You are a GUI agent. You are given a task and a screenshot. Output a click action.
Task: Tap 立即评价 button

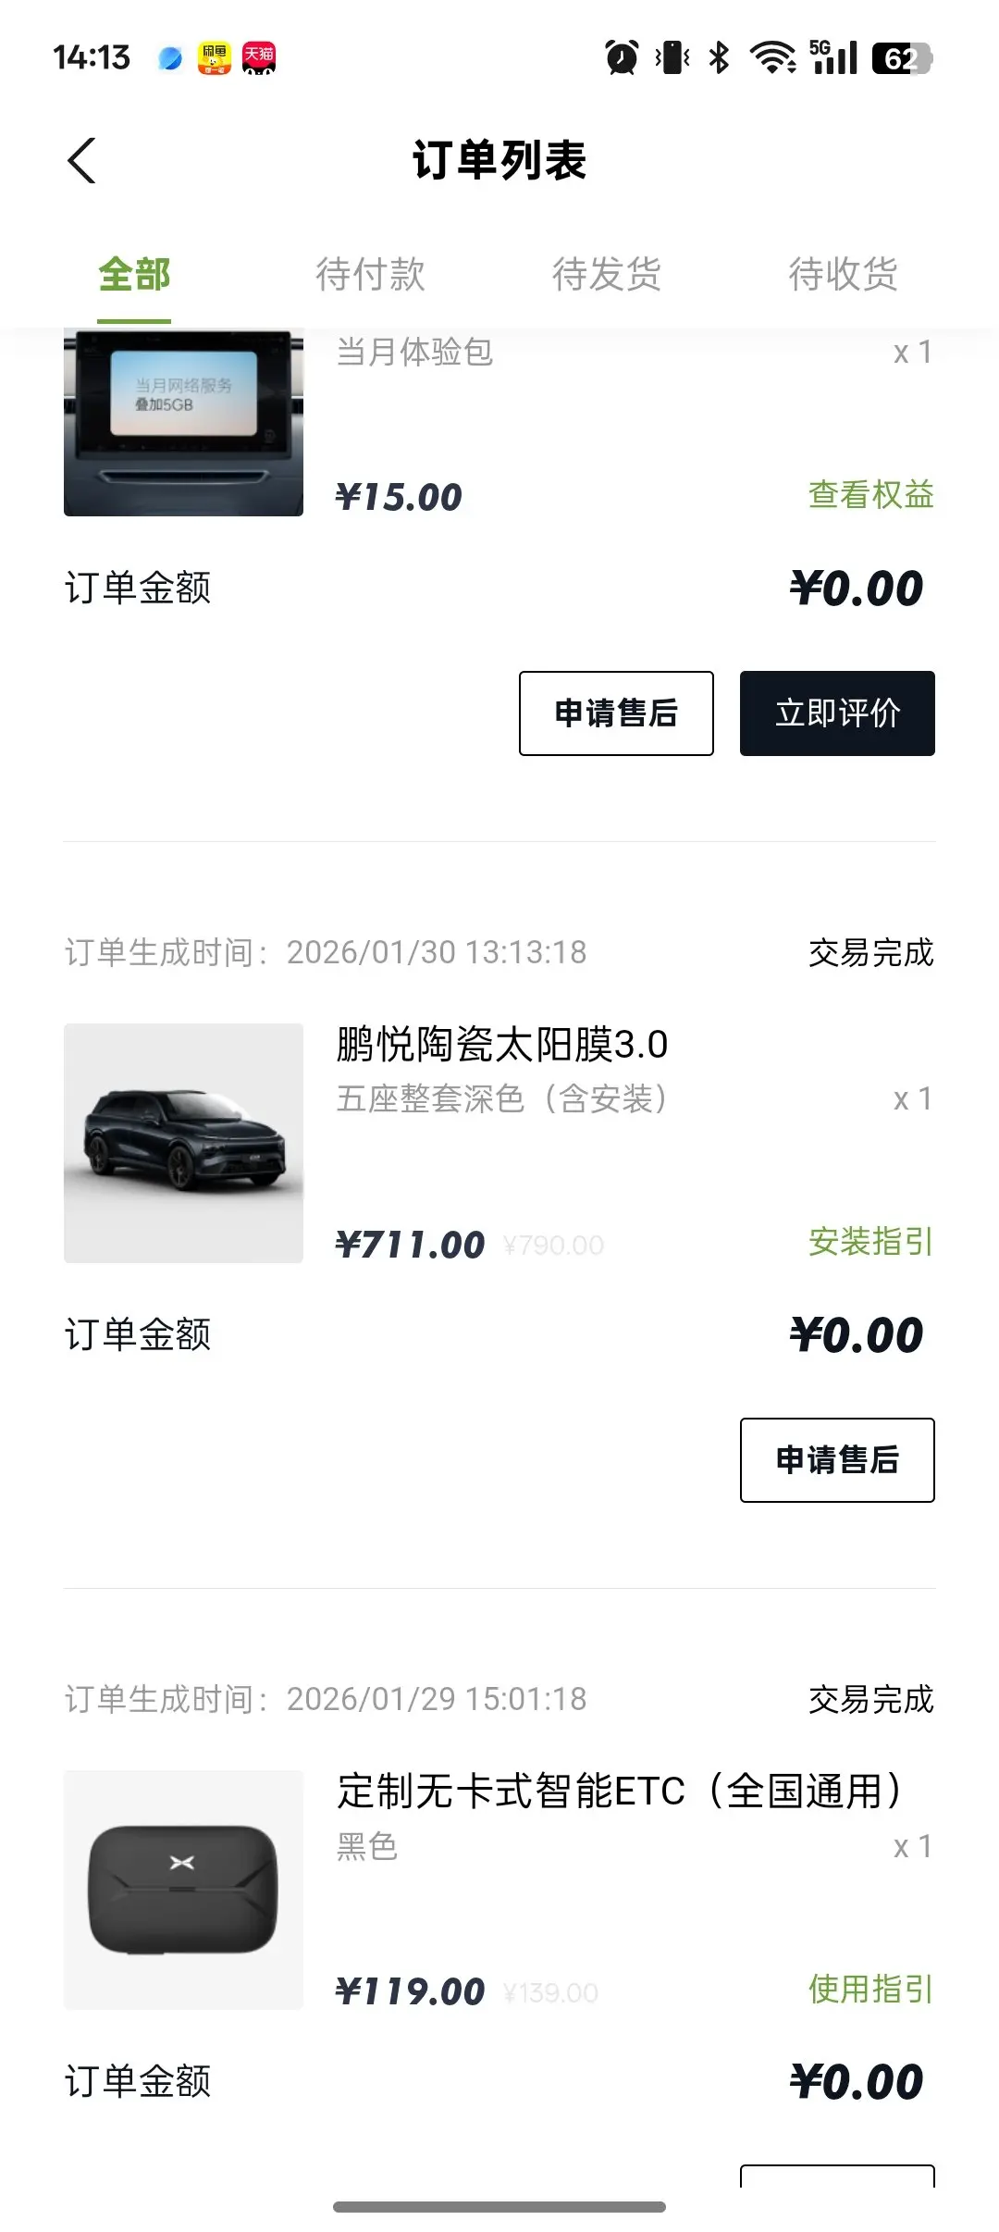coord(837,713)
